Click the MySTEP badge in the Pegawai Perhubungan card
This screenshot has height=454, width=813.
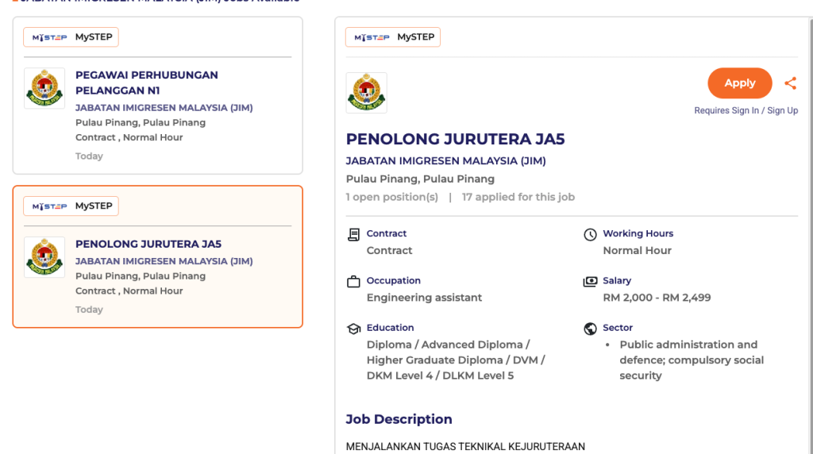pos(71,37)
